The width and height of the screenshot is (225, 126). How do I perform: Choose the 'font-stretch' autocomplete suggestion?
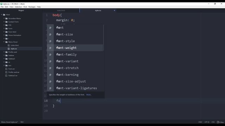point(75,68)
